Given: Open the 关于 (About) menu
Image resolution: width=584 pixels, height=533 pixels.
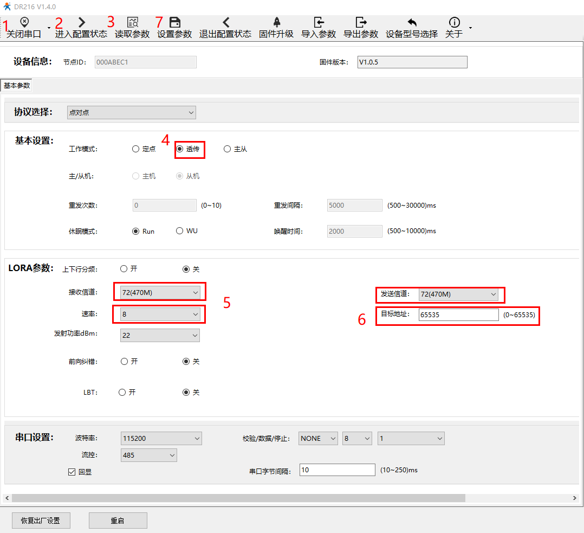Looking at the screenshot, I should click(454, 27).
